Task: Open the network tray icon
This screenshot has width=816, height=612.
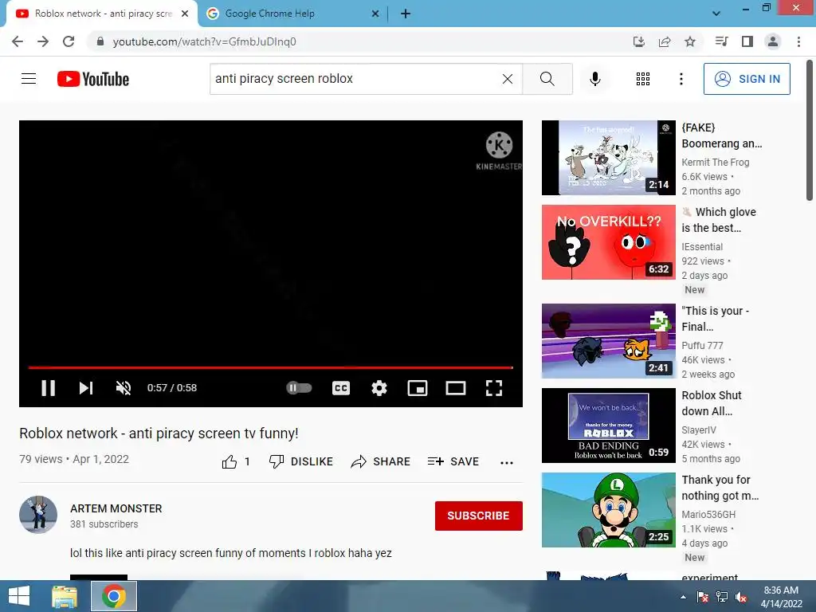Action: click(x=722, y=597)
